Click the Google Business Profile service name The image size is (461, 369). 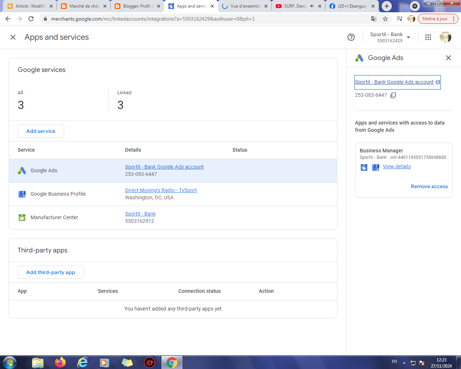click(x=58, y=194)
